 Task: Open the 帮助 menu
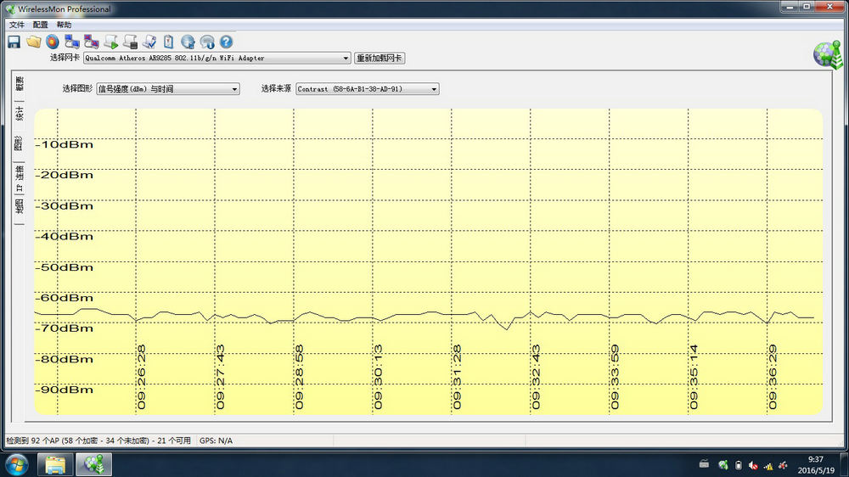(x=65, y=25)
